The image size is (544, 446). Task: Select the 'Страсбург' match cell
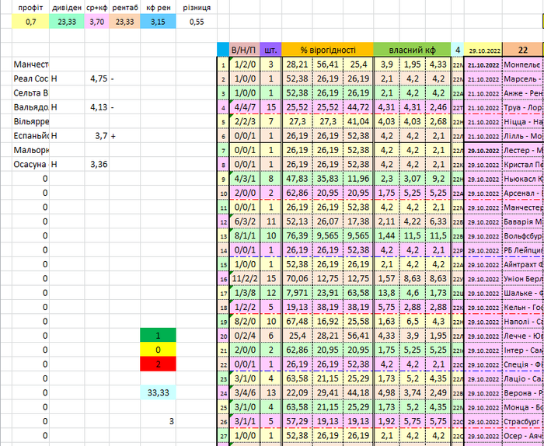click(523, 421)
